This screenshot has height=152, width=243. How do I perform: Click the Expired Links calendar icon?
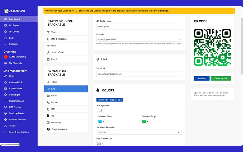point(5,88)
